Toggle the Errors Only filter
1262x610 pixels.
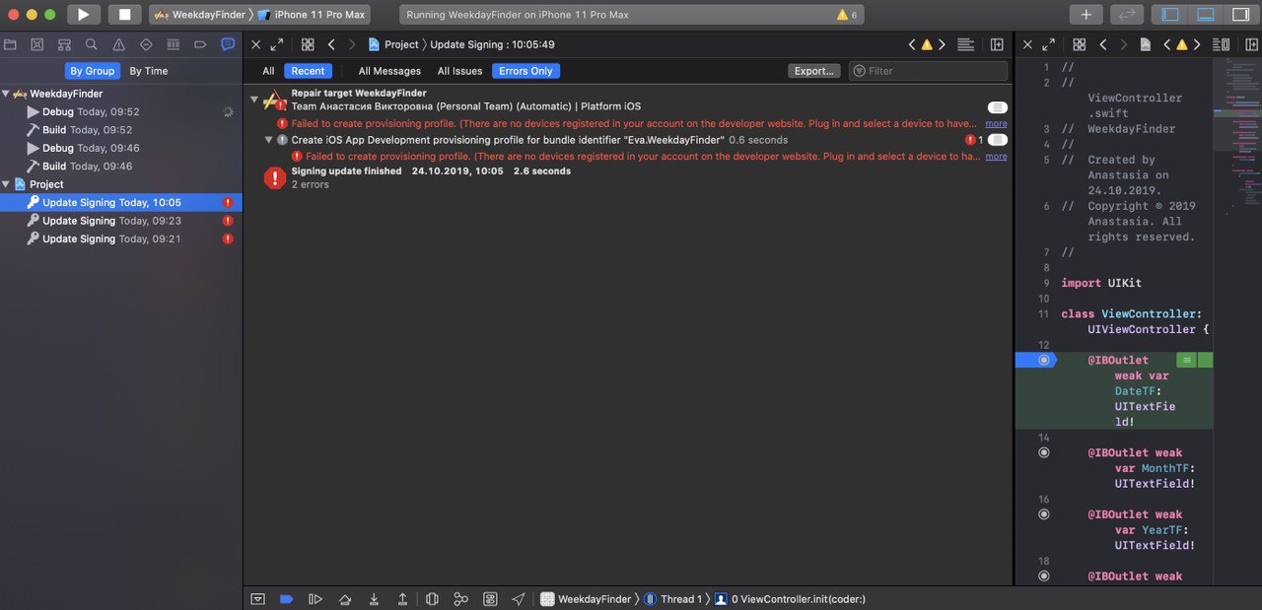click(526, 71)
